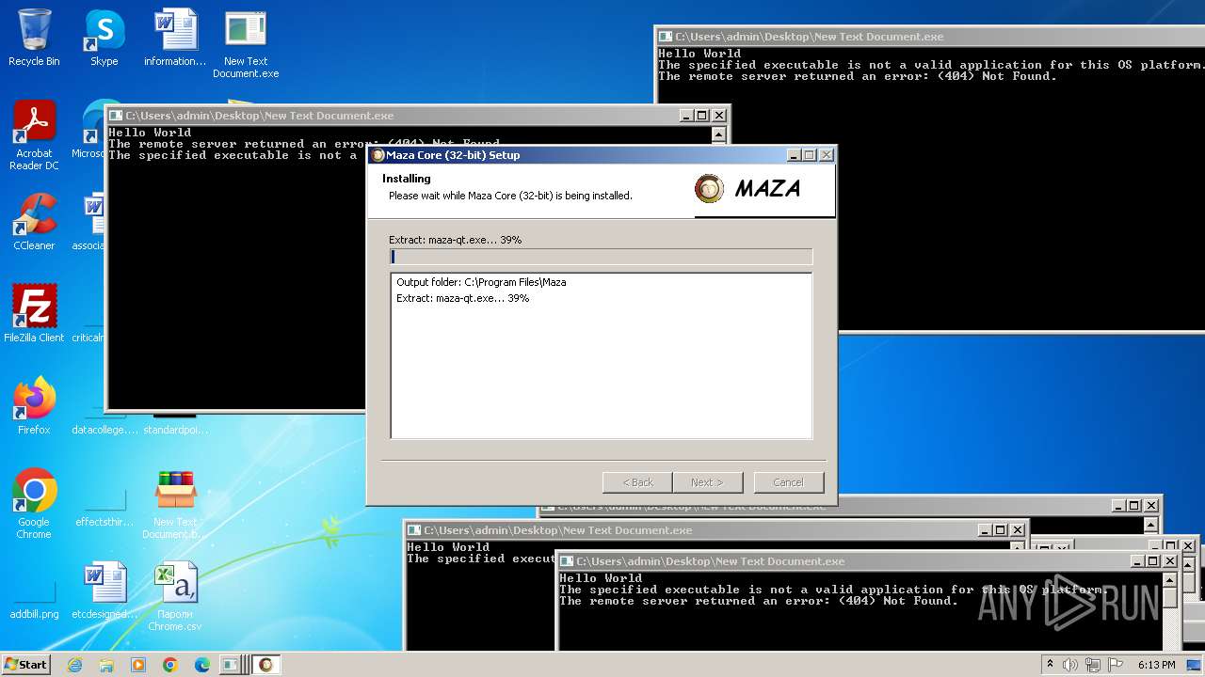1205x677 pixels.
Task: Select the Google Chrome desktop shortcut
Action: (34, 504)
